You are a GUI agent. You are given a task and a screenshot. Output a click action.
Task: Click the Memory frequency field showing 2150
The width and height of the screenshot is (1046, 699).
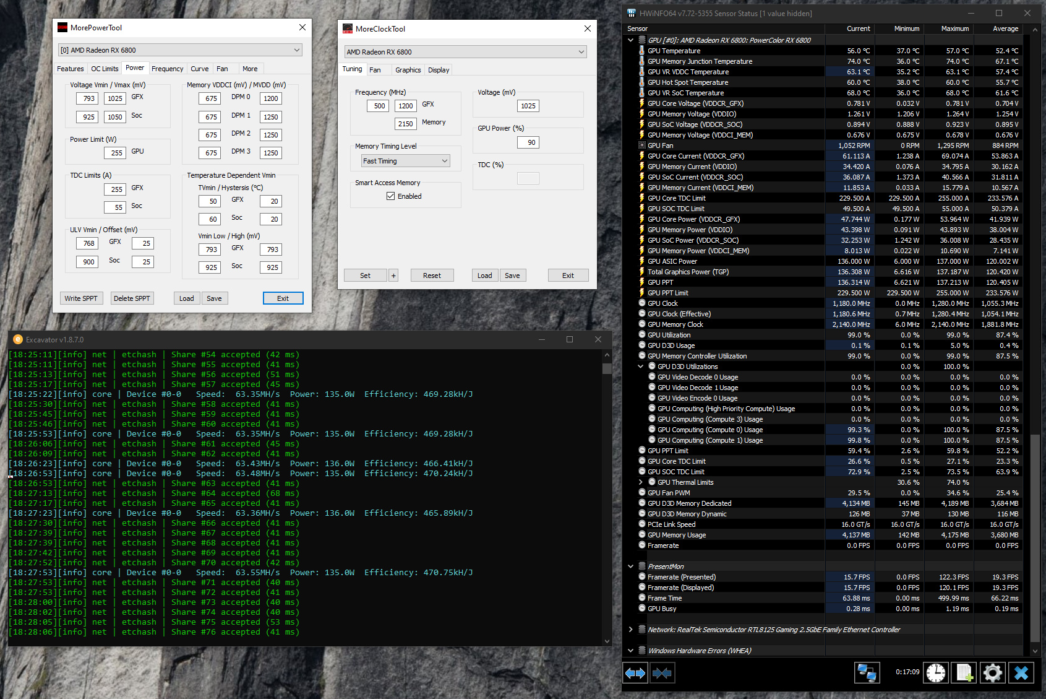[406, 124]
